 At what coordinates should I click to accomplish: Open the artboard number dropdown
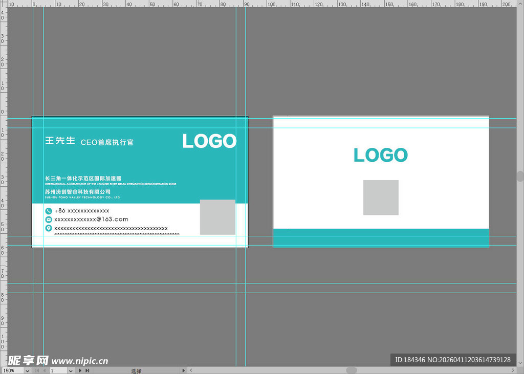pos(71,370)
